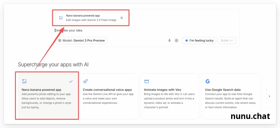Click description Bring images to life with Veo 3
The height and width of the screenshot is (128, 280).
(x=169, y=101)
